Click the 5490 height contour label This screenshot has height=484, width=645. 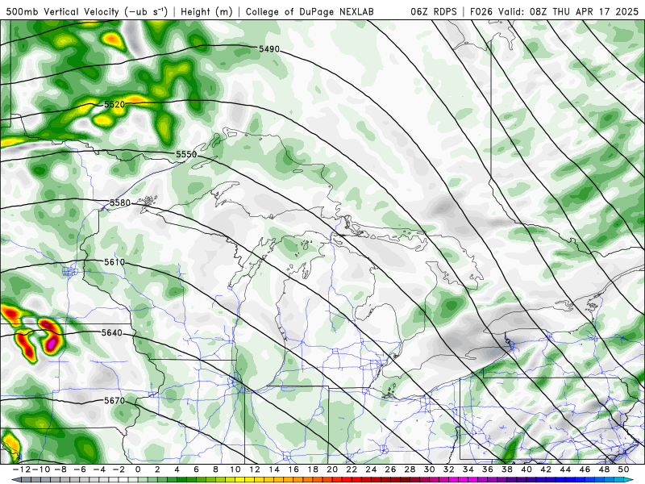[x=269, y=49]
